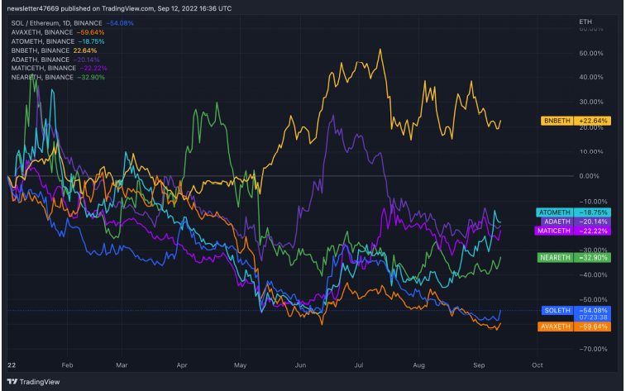626x391 pixels.
Task: Click the +22.64% value tag
Action: pyautogui.click(x=592, y=121)
